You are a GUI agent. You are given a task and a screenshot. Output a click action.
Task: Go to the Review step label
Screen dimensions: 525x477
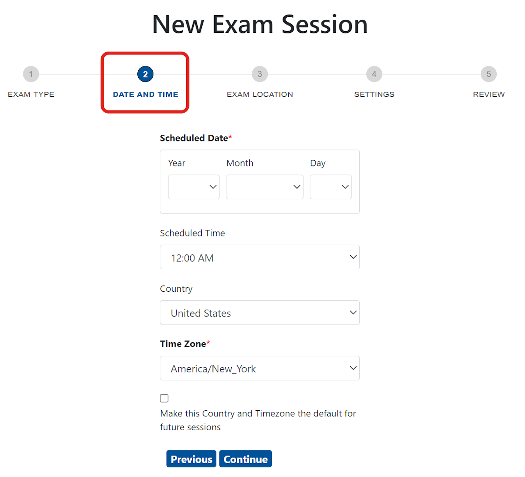(488, 94)
